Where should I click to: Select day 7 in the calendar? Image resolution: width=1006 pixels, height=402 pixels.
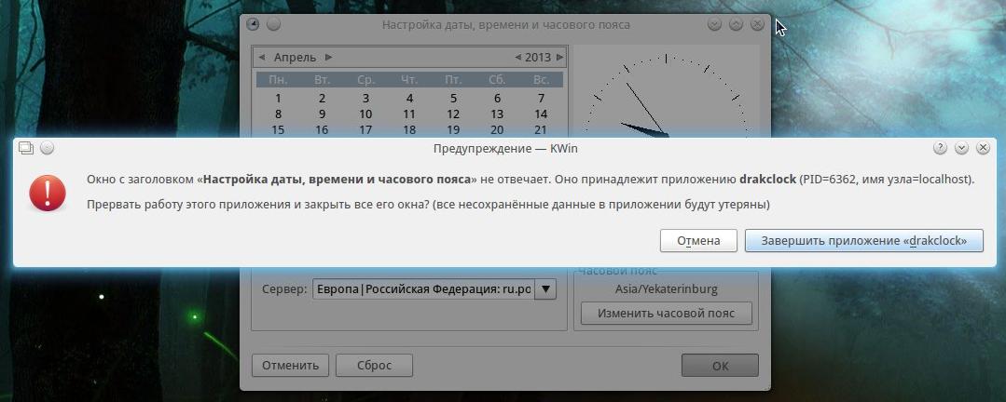[x=542, y=98]
